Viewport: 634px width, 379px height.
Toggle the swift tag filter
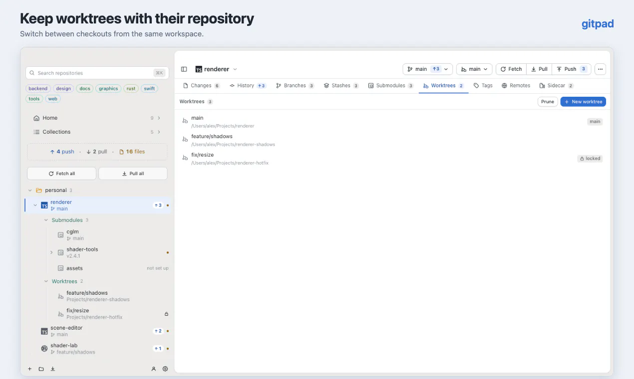pyautogui.click(x=149, y=89)
